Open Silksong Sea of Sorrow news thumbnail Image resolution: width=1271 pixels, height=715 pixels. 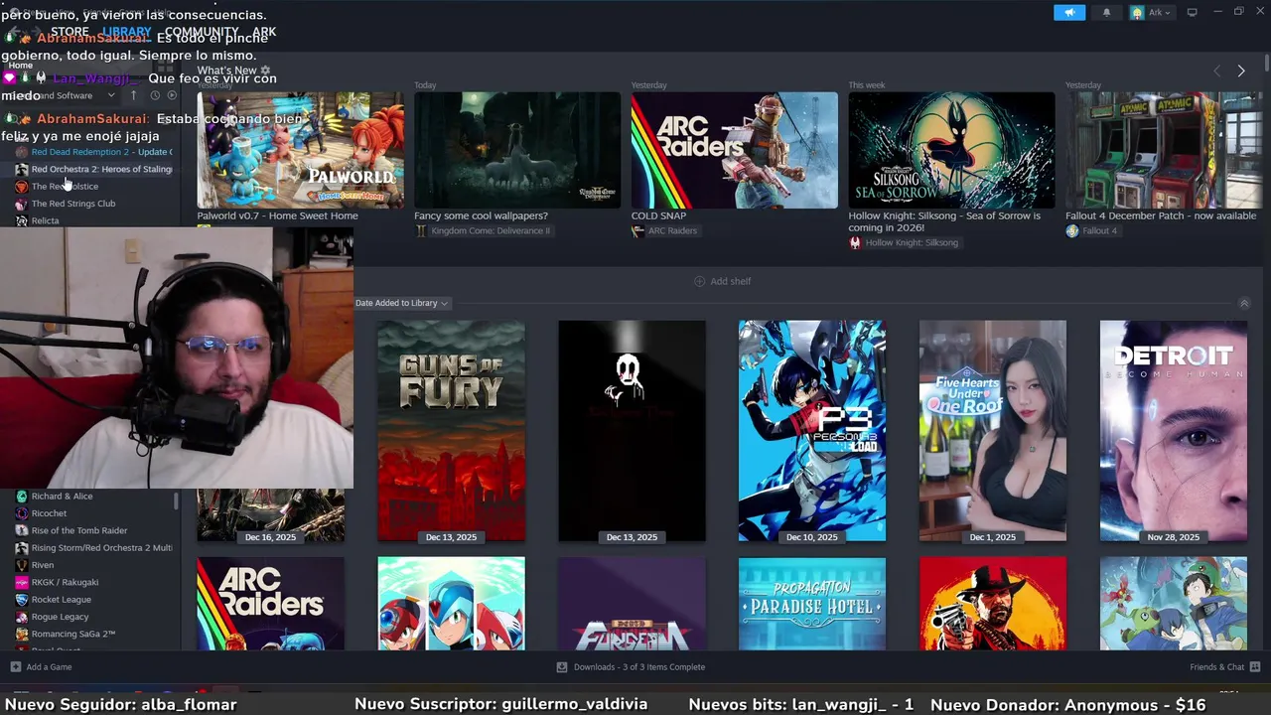(x=951, y=150)
